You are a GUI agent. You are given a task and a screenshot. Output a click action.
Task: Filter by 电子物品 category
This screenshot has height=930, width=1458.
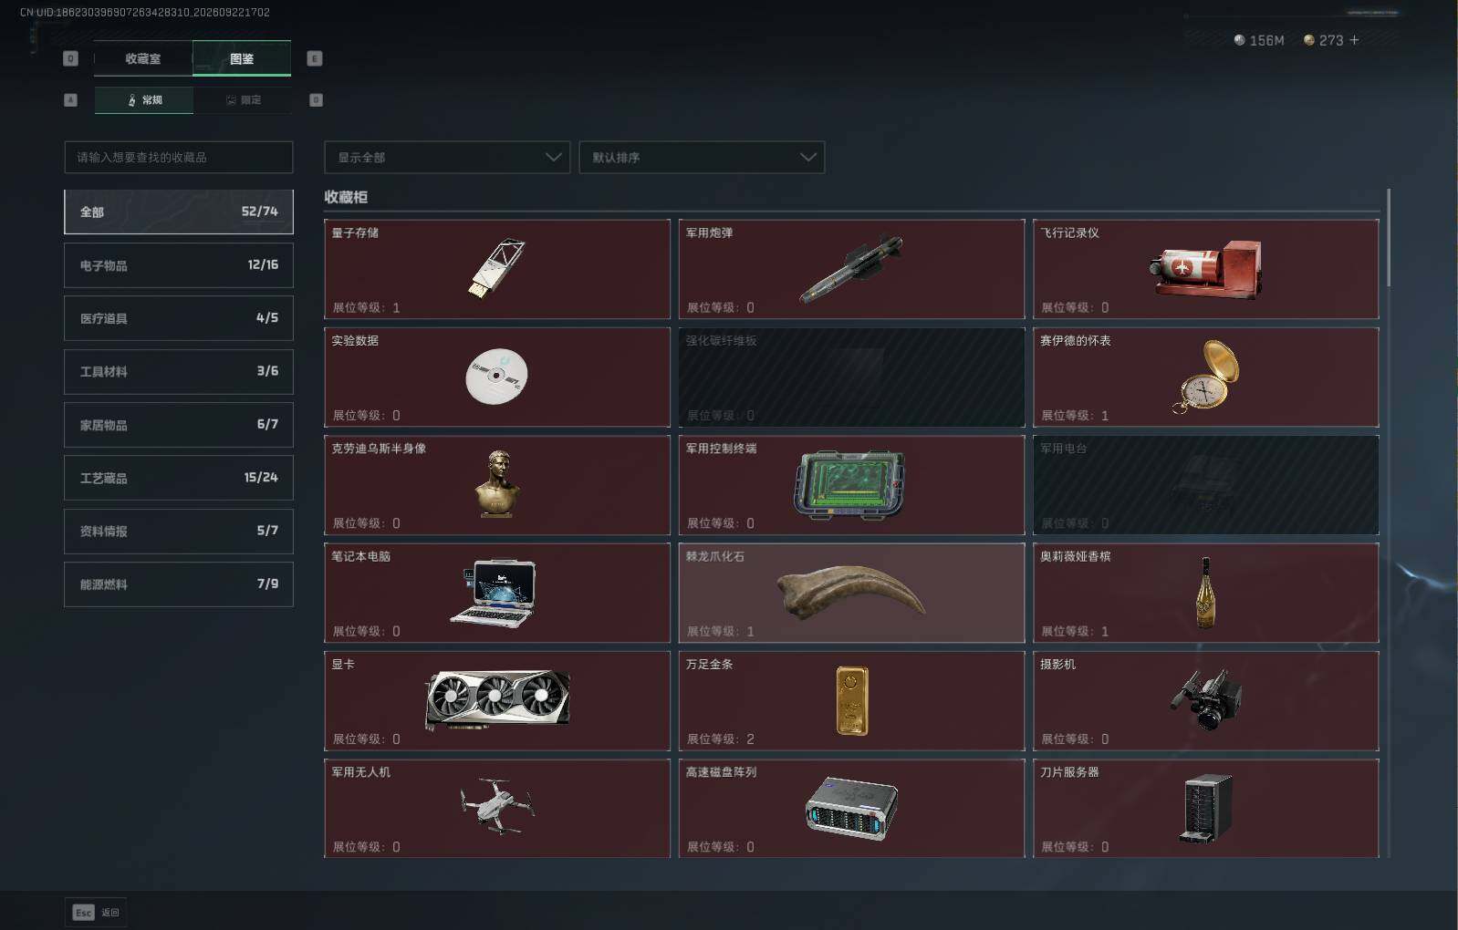(179, 265)
